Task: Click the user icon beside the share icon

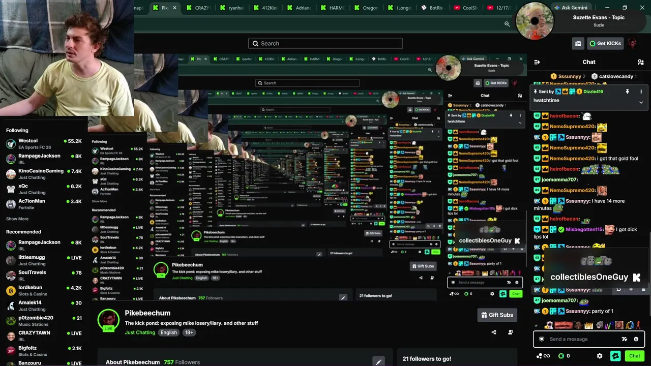Action: (511, 332)
